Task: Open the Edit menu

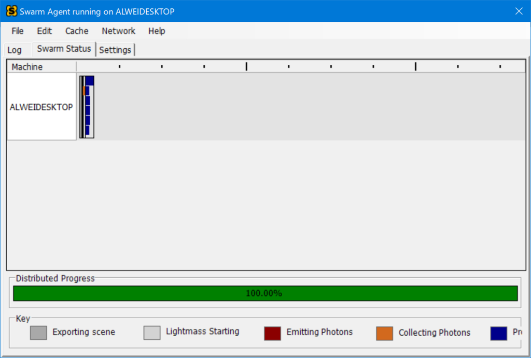Action: 45,31
